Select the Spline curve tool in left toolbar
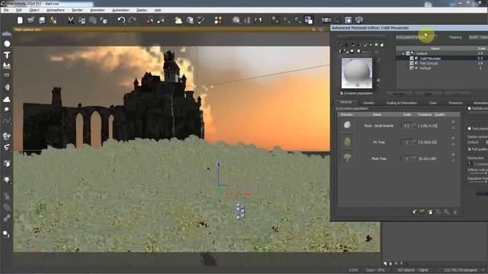488x274 pixels. (7, 121)
